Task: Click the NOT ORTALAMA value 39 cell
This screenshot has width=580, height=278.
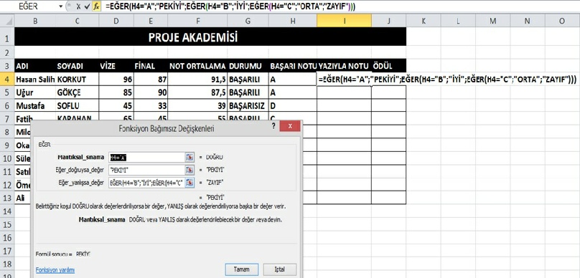Action: point(198,105)
